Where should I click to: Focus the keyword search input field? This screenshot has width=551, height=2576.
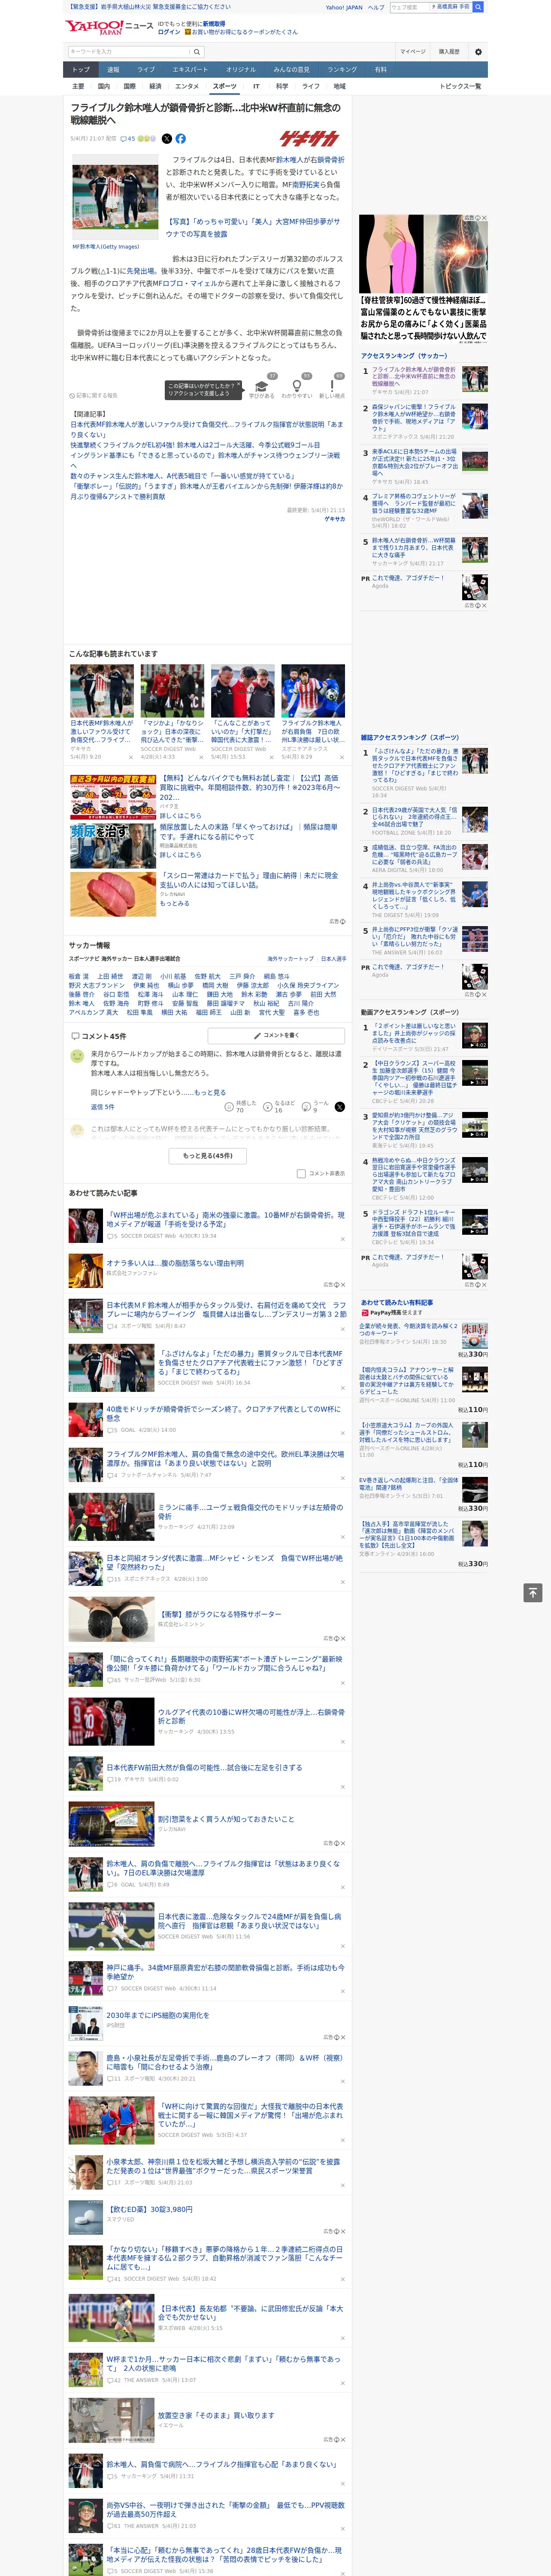coord(129,51)
